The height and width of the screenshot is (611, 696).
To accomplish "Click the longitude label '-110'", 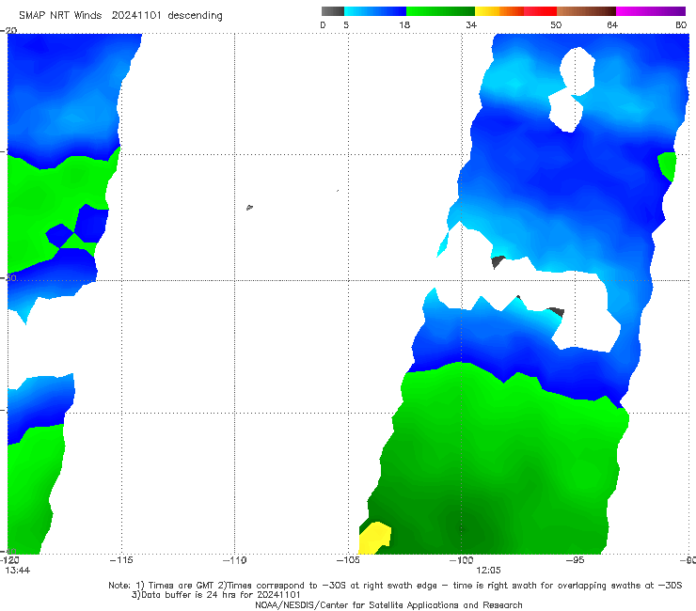I will [234, 560].
